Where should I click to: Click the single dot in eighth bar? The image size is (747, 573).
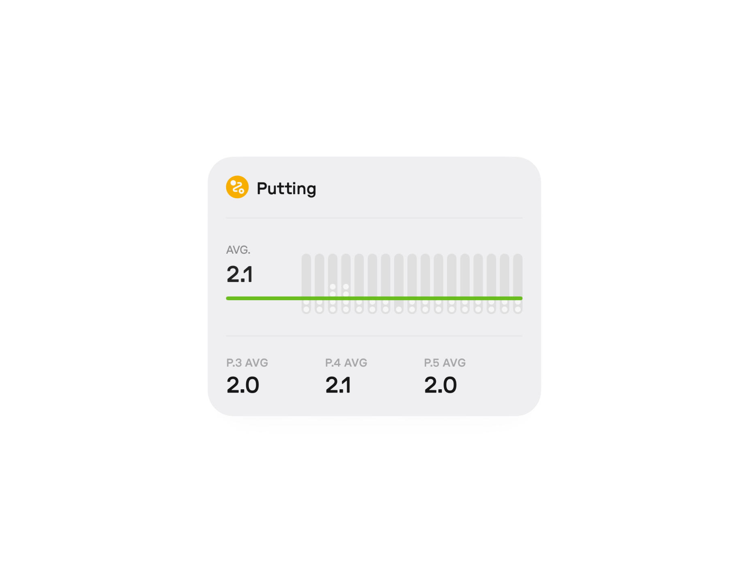(x=399, y=310)
